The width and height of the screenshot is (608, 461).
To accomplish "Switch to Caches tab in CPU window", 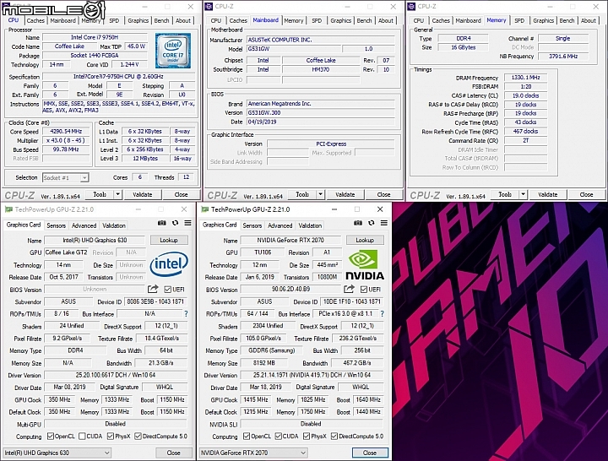I will click(x=35, y=20).
